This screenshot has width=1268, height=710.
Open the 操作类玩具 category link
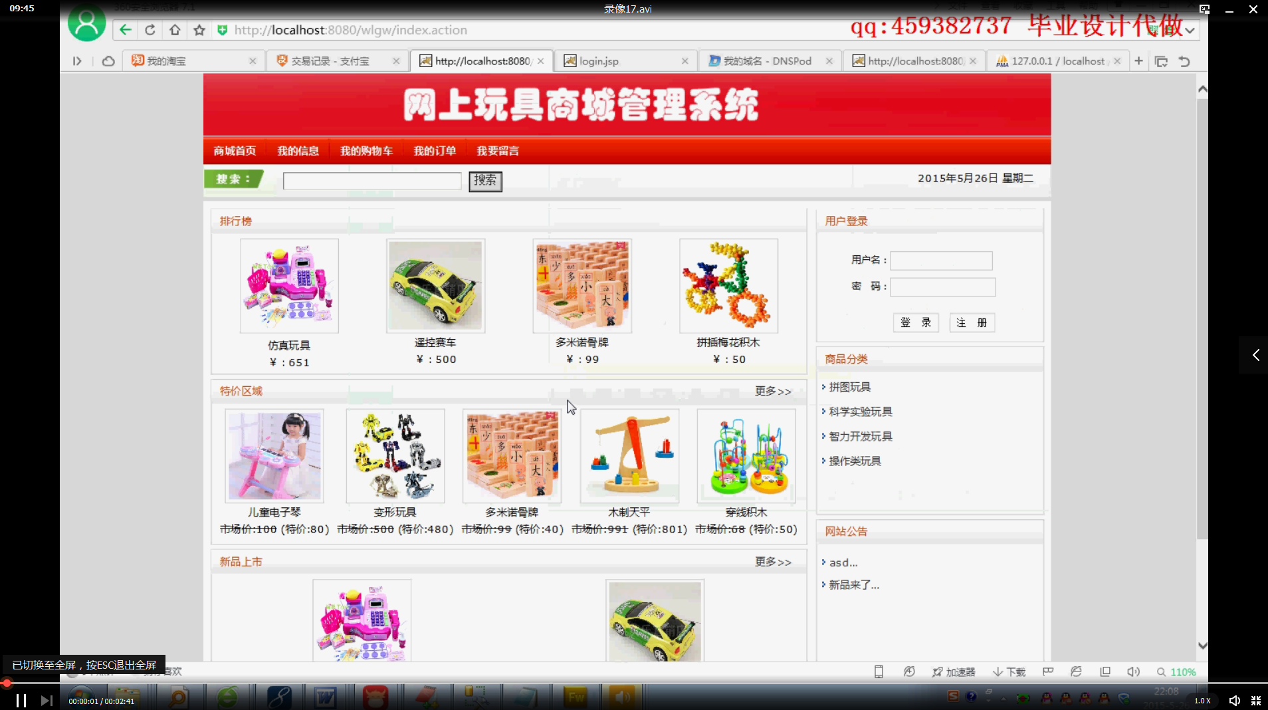855,461
